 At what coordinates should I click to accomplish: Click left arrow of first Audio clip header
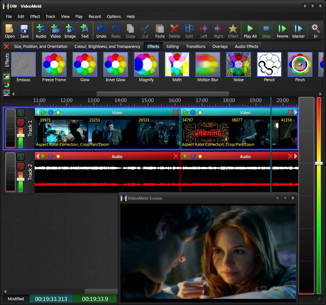tap(37, 156)
